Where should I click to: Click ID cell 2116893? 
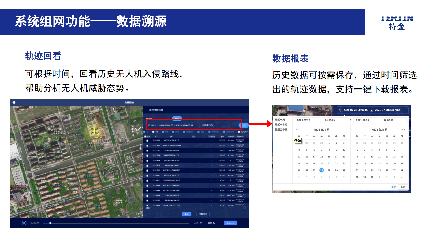(156, 190)
